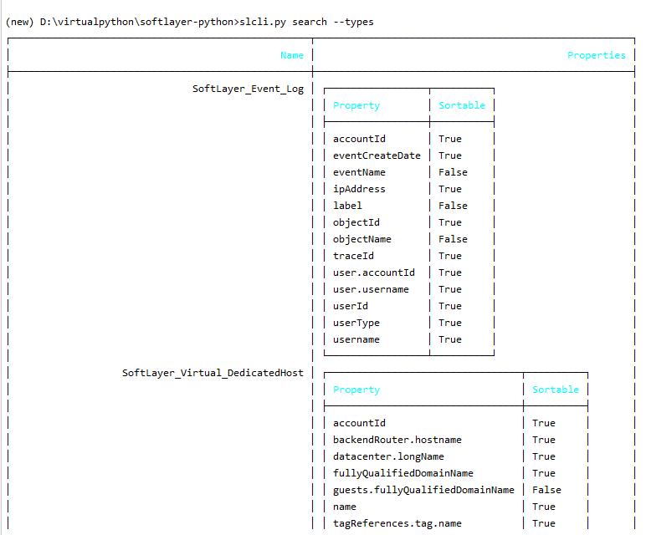Click 'Property' header in the DedicatedHost table

pos(356,390)
